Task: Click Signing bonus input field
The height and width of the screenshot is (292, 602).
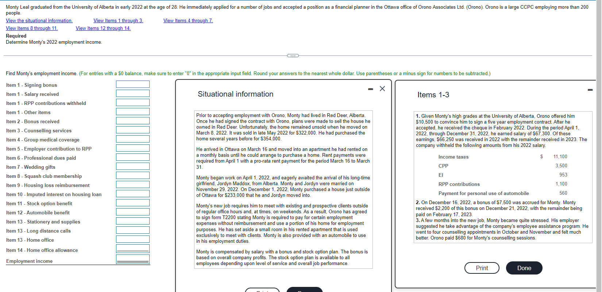Action: tap(133, 84)
